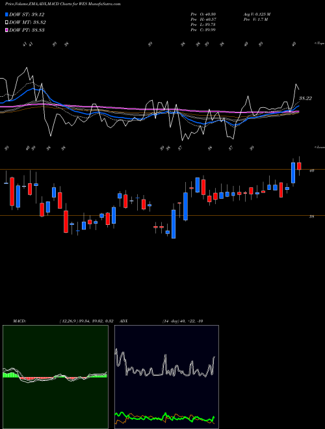The width and height of the screenshot is (325, 429).
Task: Select the DOW MT: 38.82 legend label
Action: click(27, 23)
